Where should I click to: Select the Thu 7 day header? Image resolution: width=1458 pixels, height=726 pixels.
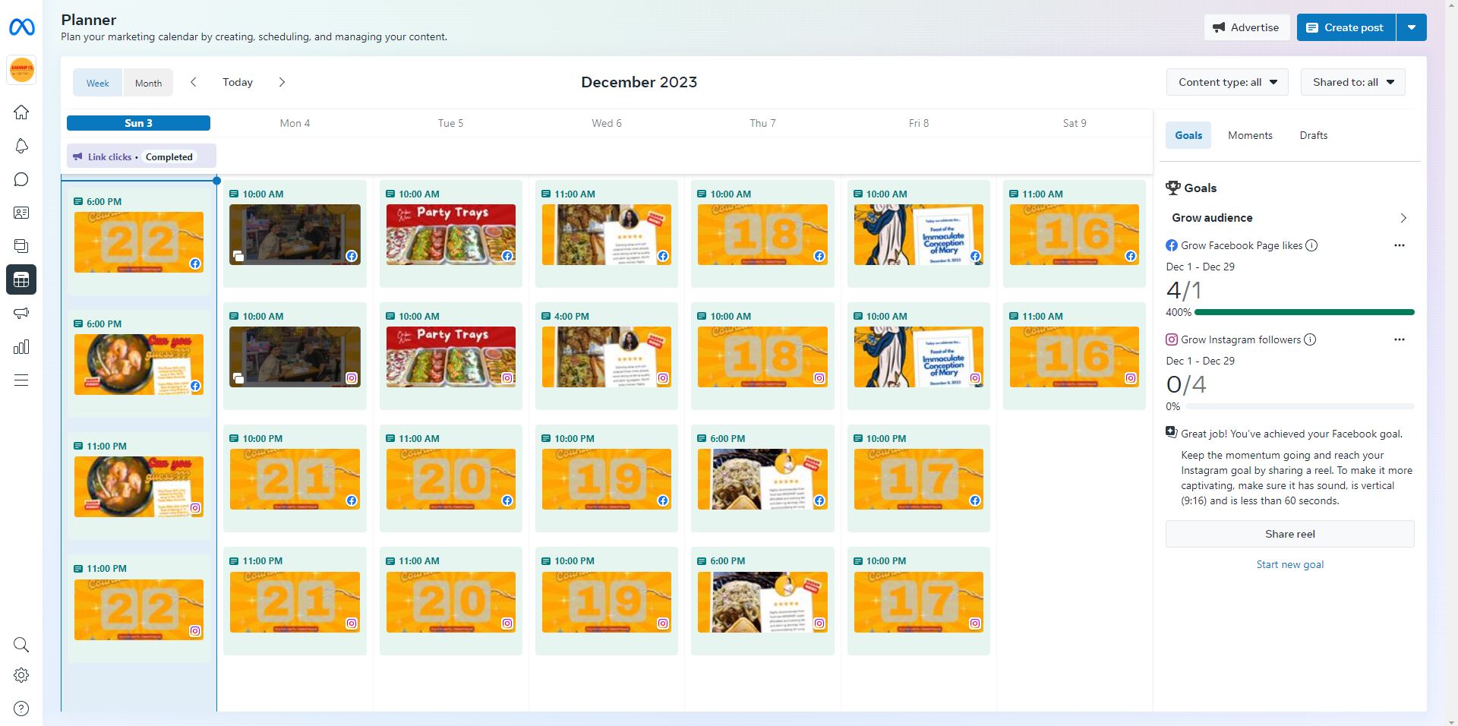tap(762, 123)
